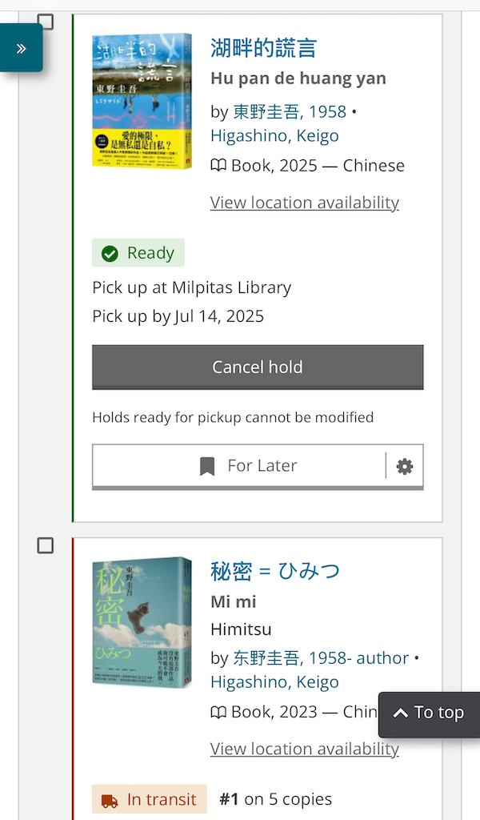Click book format icon next to Book, 2025
Viewport: 480px width, 820px height.
pos(218,166)
